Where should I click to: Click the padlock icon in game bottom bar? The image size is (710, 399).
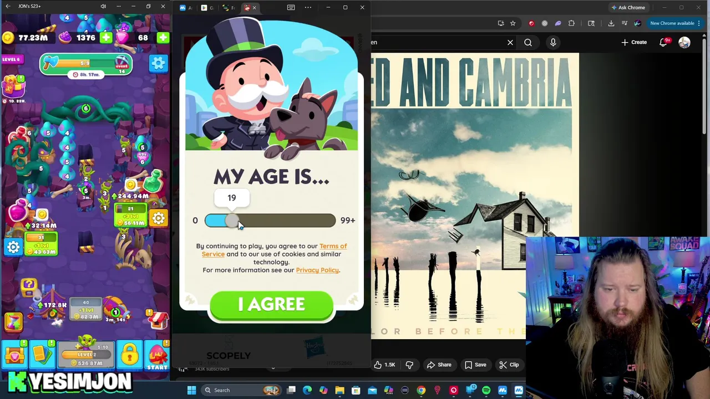129,355
